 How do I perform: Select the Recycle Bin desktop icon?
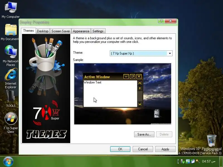point(212,143)
